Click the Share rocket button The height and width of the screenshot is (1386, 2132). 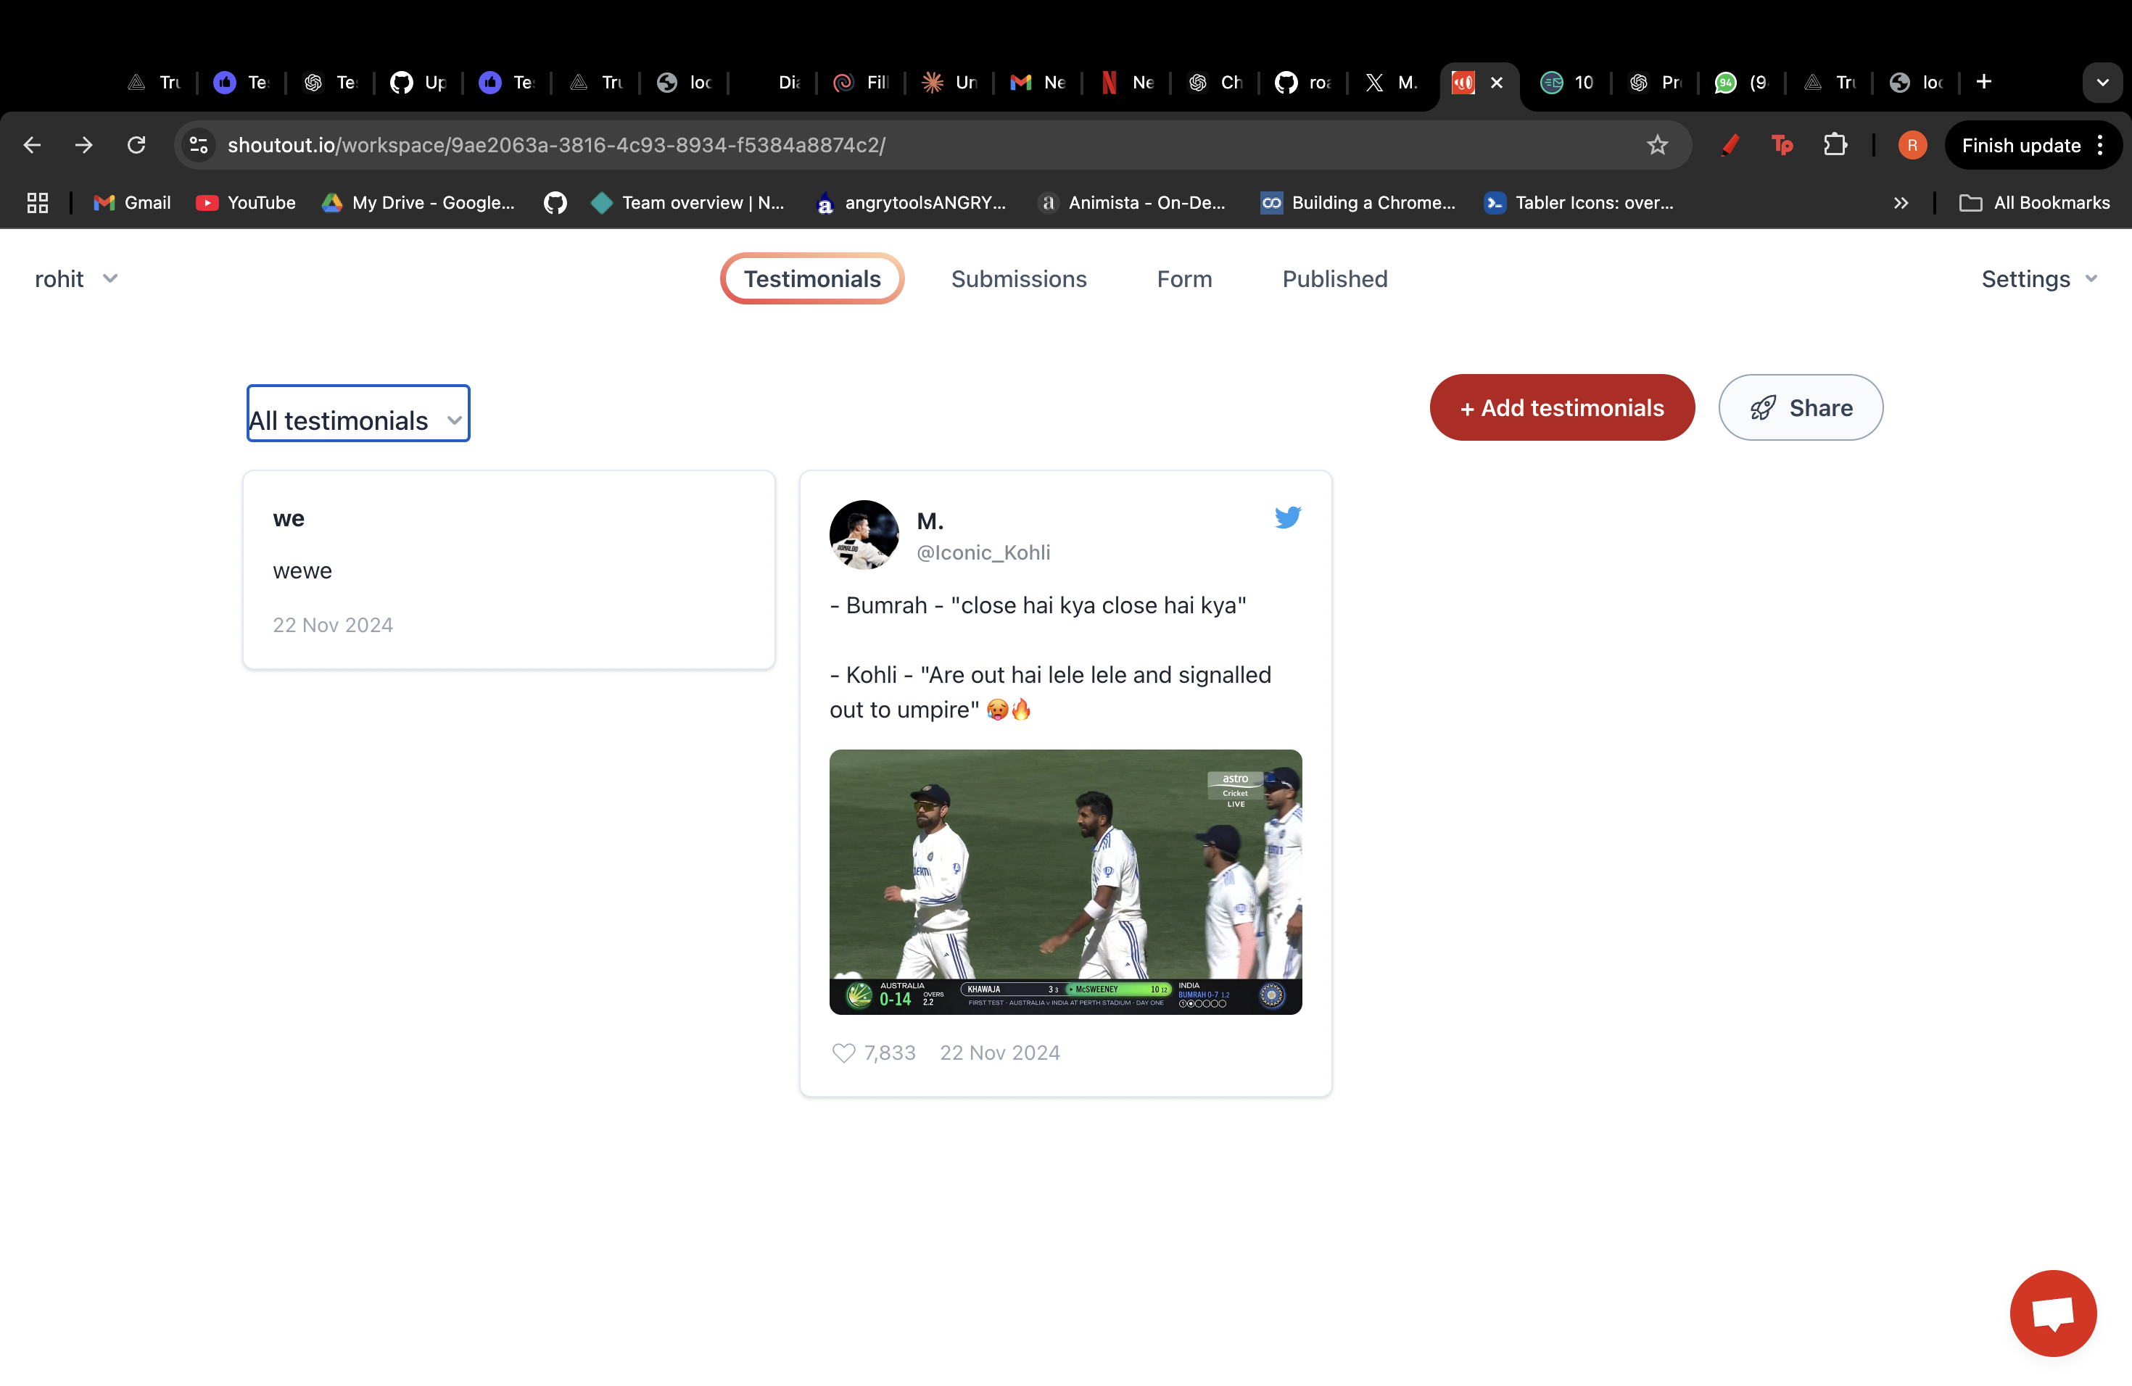[x=1801, y=407]
